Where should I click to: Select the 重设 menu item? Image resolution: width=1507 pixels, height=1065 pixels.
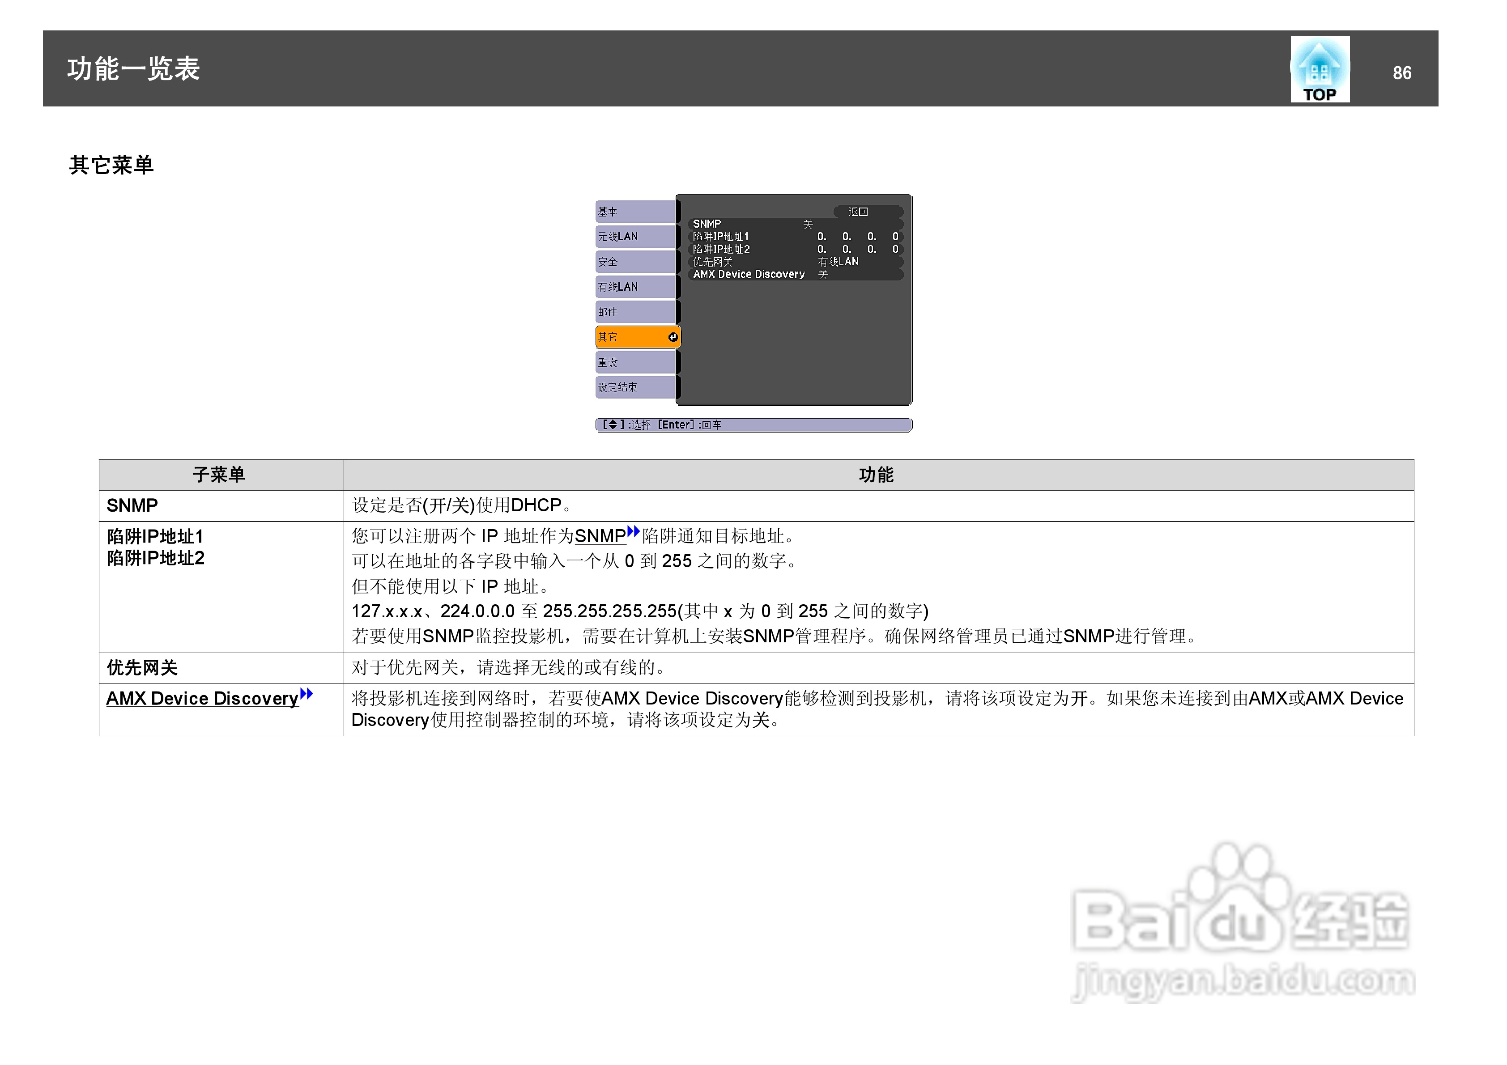point(634,362)
